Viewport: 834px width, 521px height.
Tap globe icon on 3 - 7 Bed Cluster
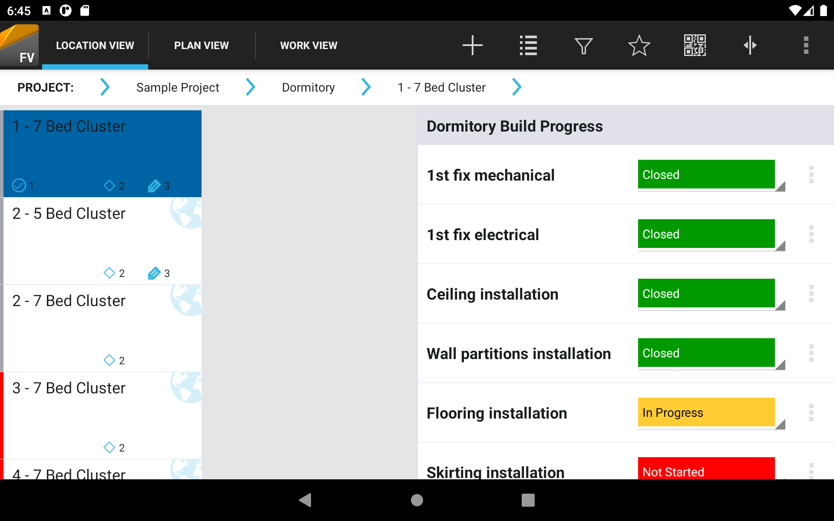point(186,387)
